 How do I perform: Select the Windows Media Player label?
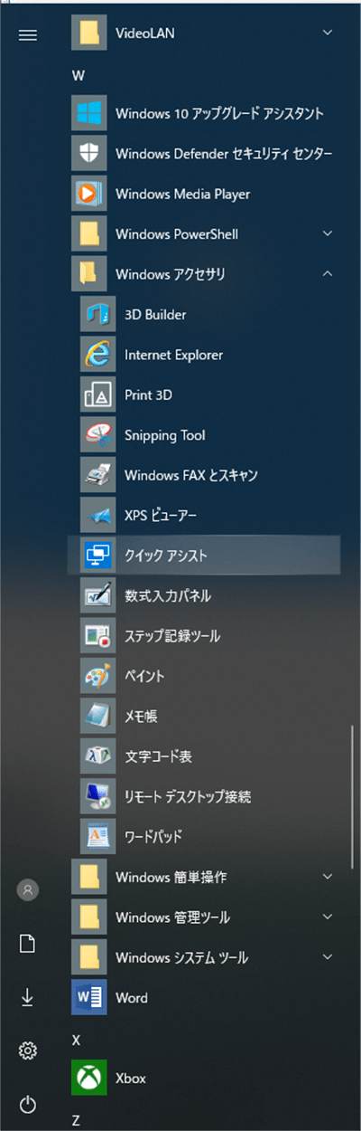pos(182,195)
